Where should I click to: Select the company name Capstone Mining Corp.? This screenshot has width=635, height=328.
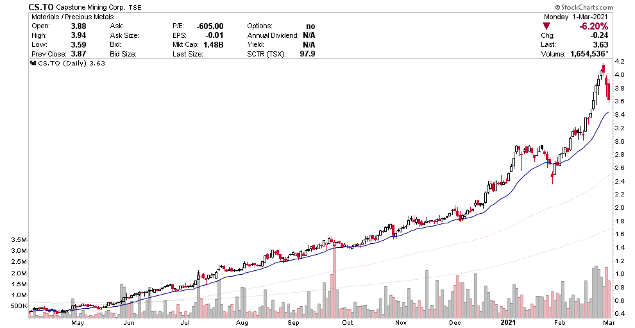(89, 7)
